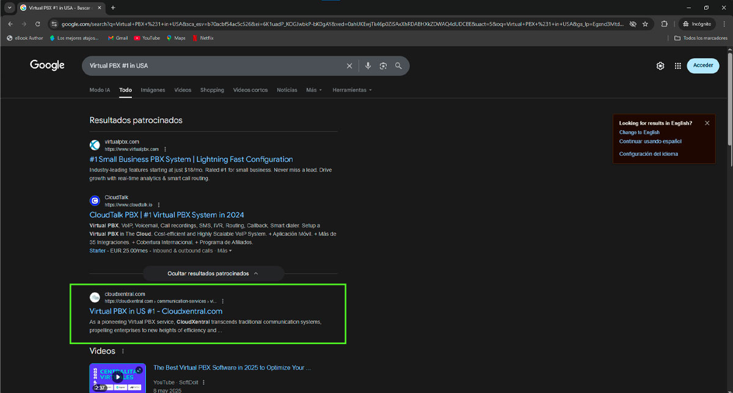Open options for the virtualpbx.com ad
Image resolution: width=733 pixels, height=393 pixels.
(165, 149)
